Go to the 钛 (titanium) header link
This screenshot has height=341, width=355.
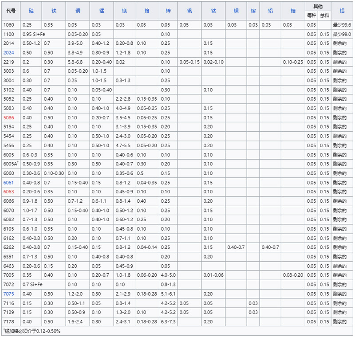click(x=213, y=11)
